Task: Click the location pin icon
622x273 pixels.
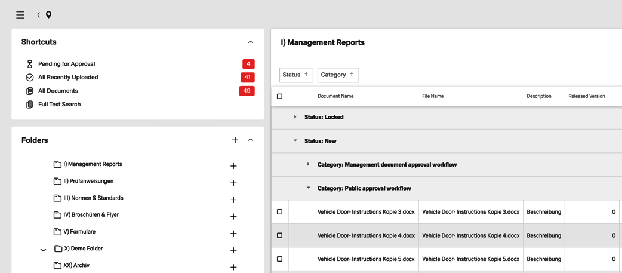Action: point(49,15)
